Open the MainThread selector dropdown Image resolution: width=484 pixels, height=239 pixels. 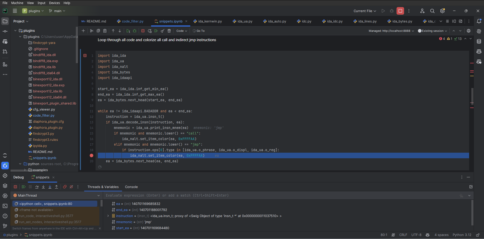tap(57, 195)
